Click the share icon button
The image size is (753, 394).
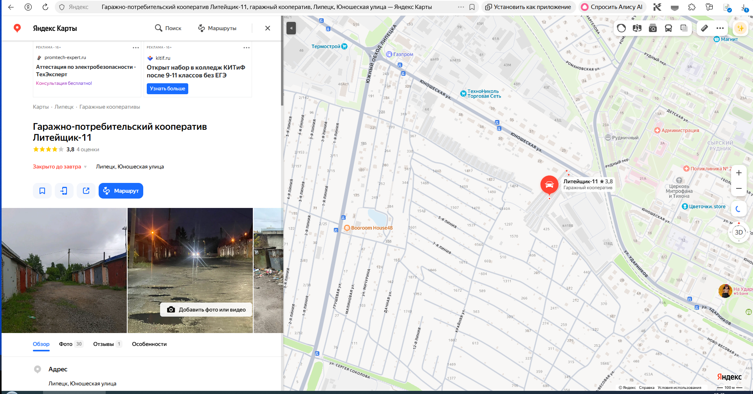click(x=86, y=191)
